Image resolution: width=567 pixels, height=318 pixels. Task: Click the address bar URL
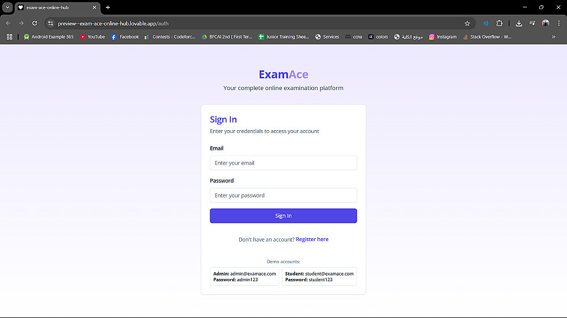pyautogui.click(x=113, y=23)
